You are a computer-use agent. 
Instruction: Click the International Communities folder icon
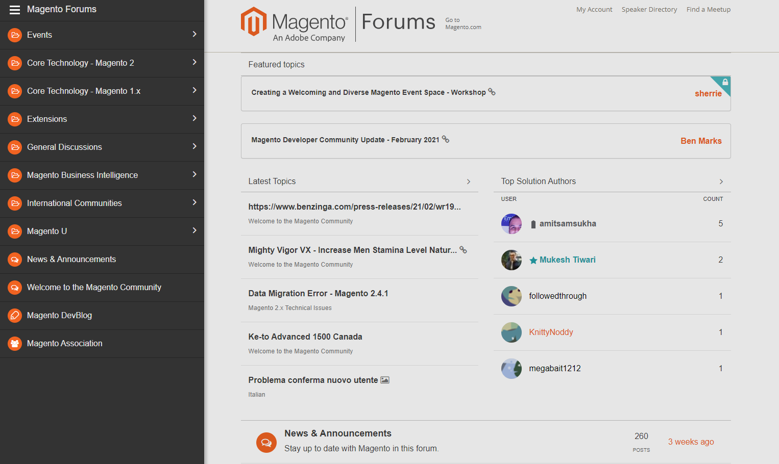pyautogui.click(x=15, y=203)
